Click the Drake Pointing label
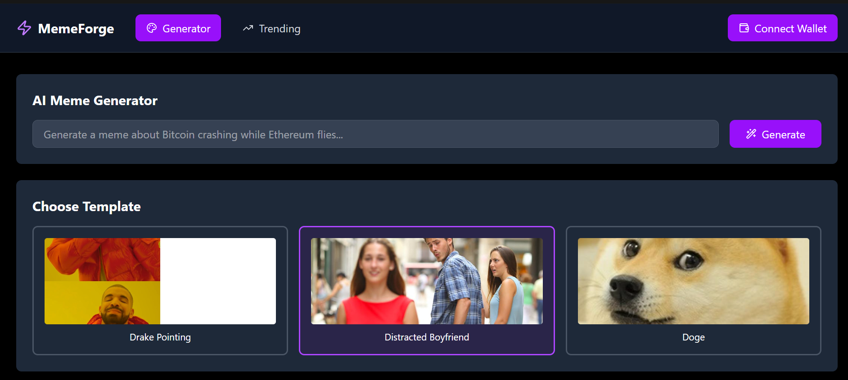 160,337
